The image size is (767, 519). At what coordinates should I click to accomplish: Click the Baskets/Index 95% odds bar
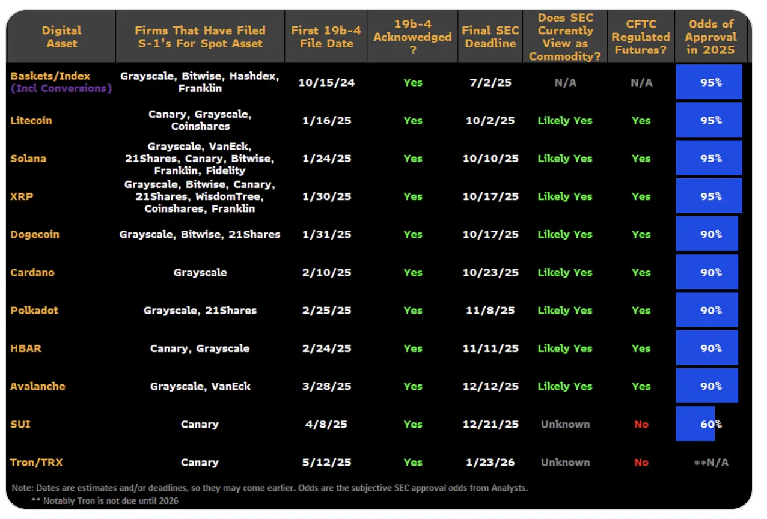(709, 82)
